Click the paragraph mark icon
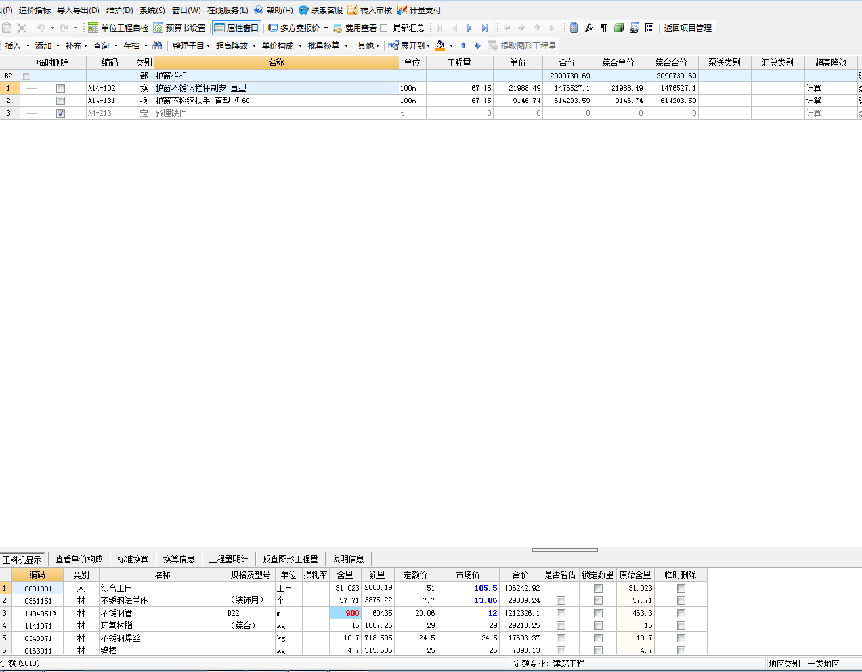This screenshot has height=672, width=862. tap(603, 28)
